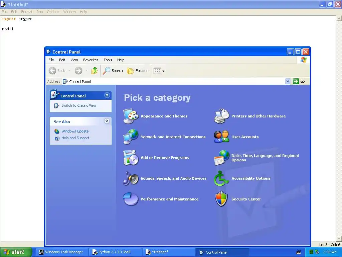This screenshot has height=257, width=342.
Task: Open Control Panel Help menu
Action: click(121, 60)
